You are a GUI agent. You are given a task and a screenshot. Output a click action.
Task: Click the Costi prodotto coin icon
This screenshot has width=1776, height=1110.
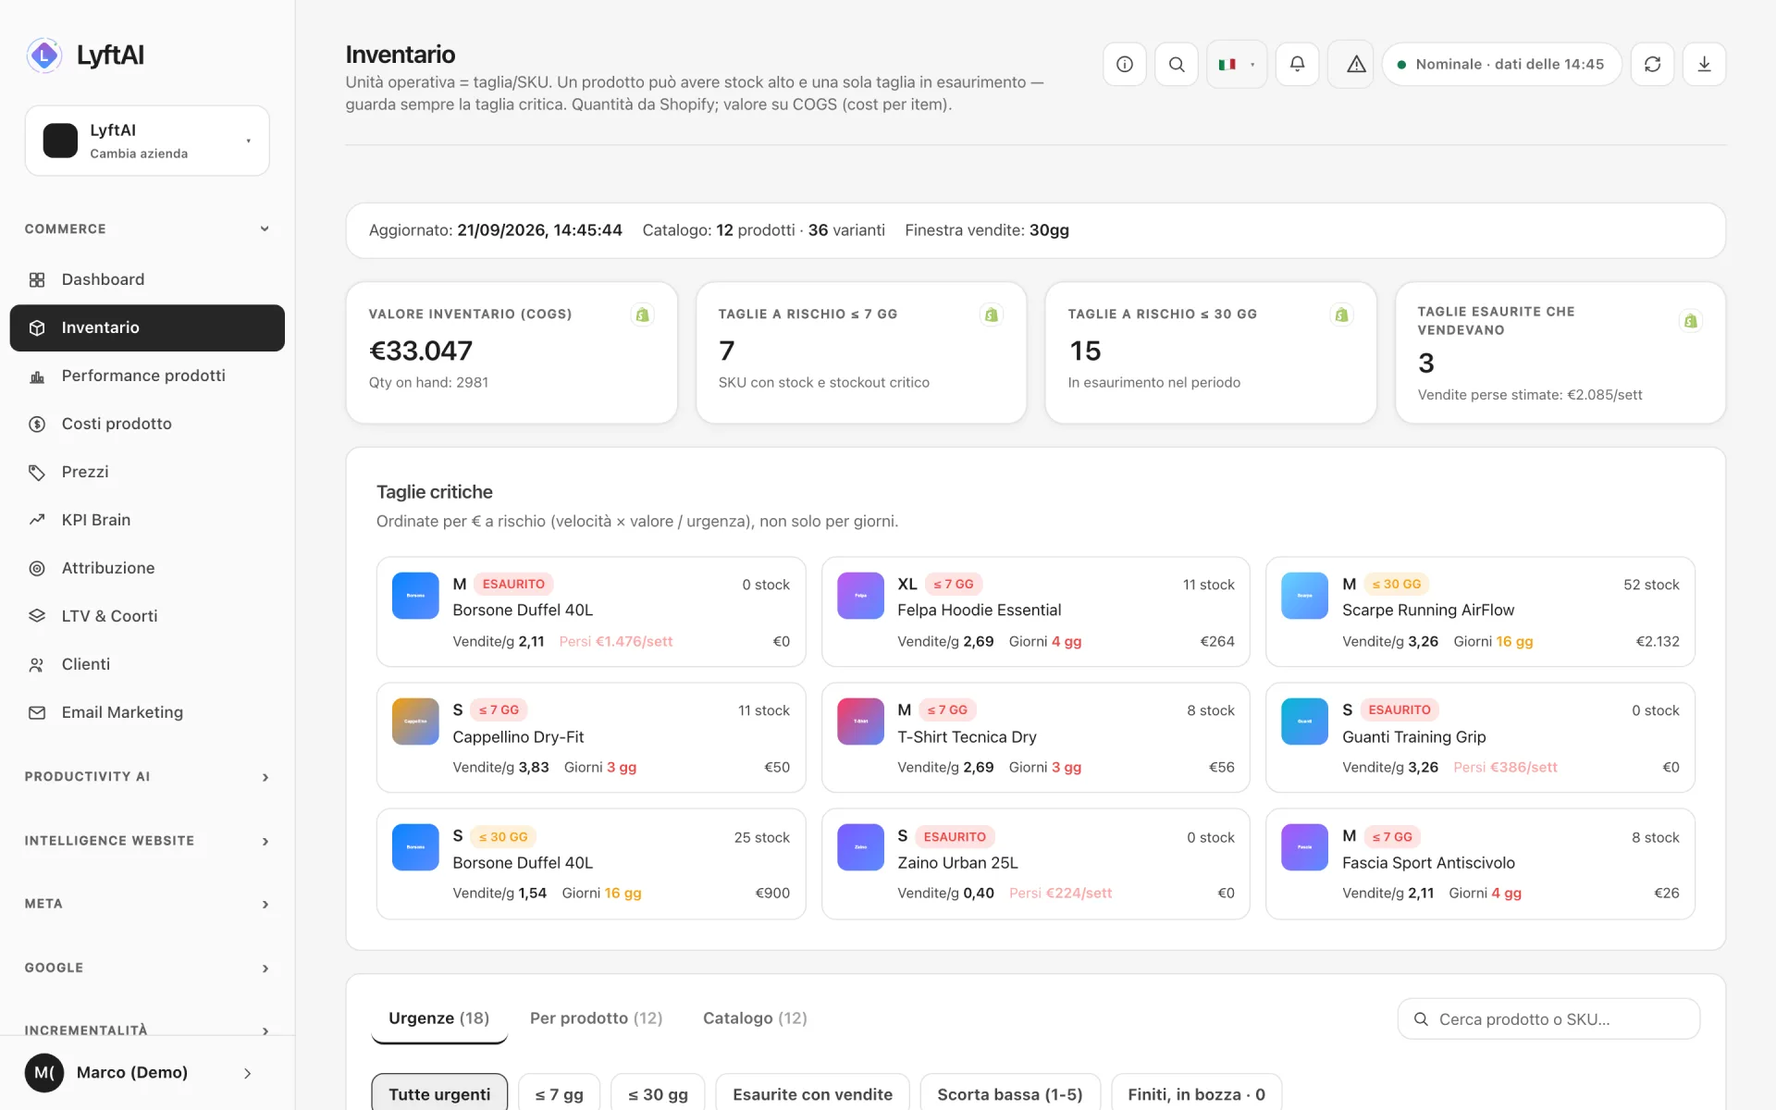[x=37, y=424]
